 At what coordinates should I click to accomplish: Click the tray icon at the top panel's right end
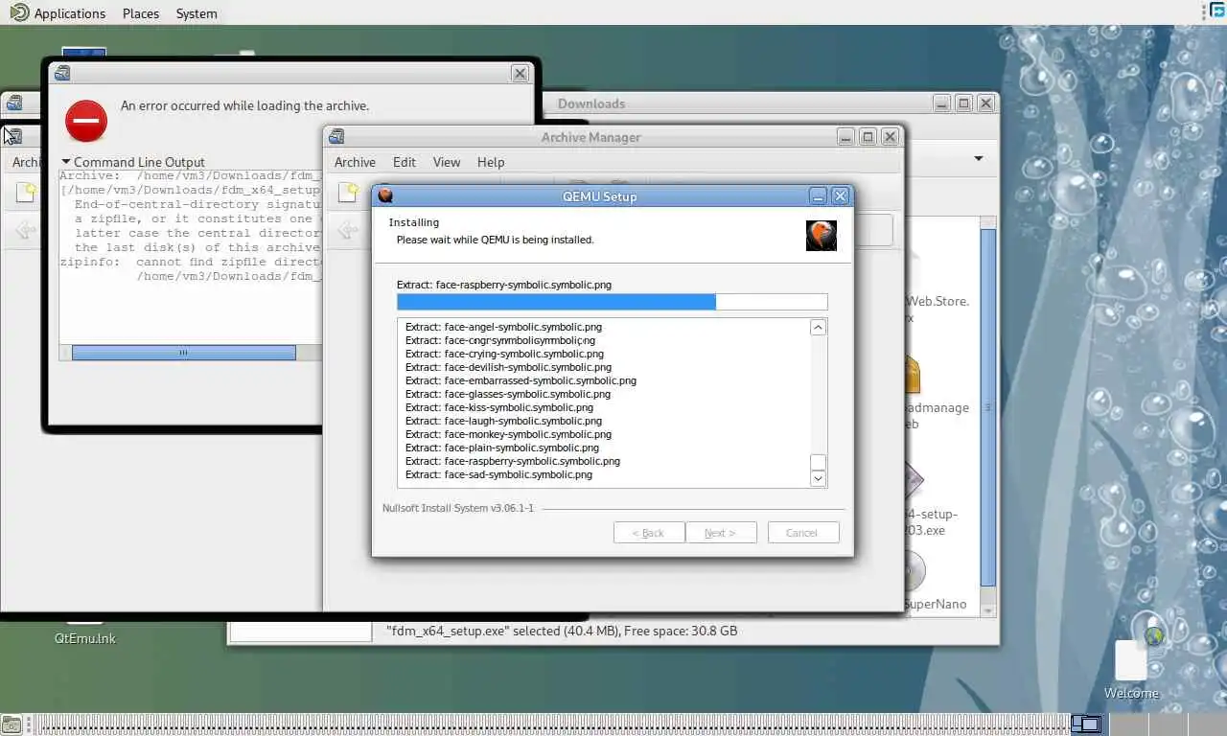tap(1217, 11)
